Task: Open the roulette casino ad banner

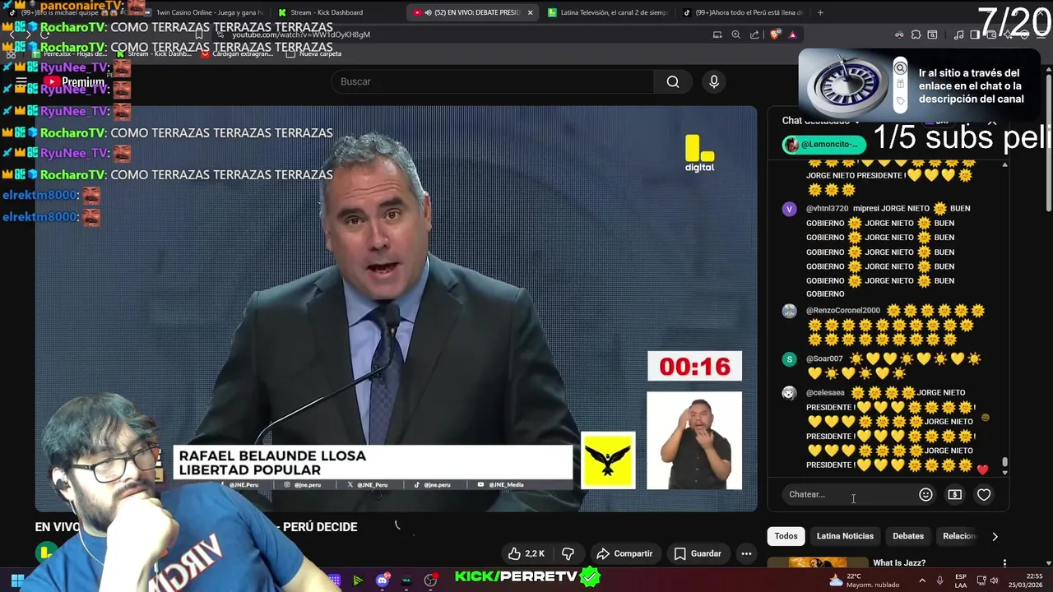Action: [921, 86]
